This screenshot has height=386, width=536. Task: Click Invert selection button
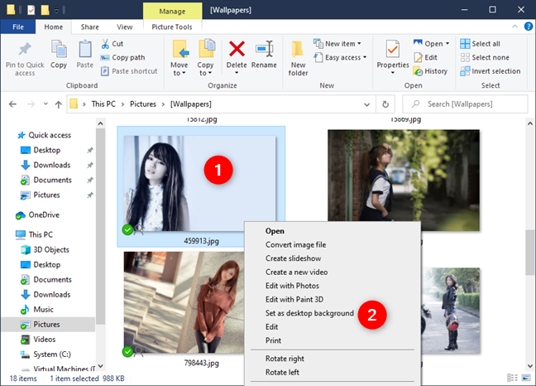coord(489,70)
